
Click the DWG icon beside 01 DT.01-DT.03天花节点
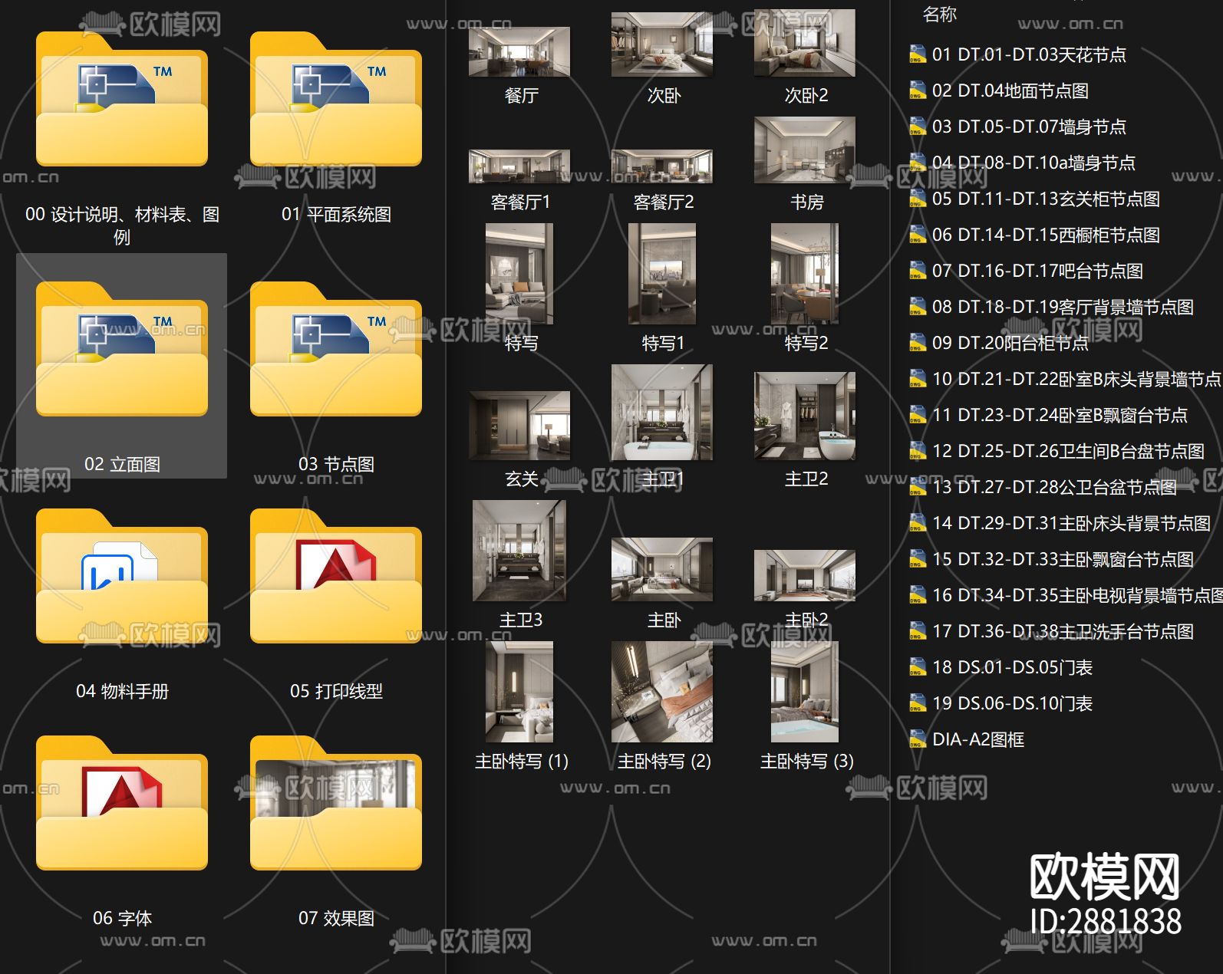coord(917,54)
